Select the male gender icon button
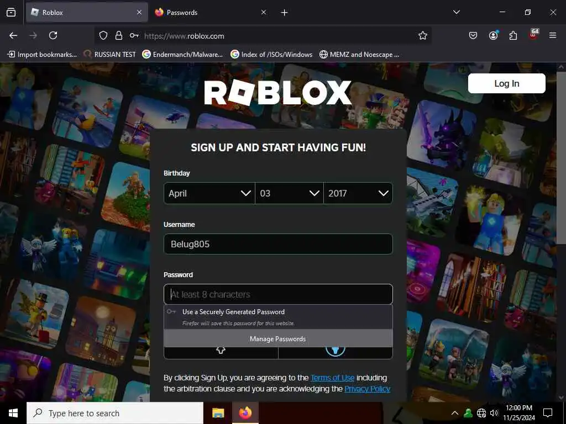This screenshot has height=424, width=566. (336, 353)
